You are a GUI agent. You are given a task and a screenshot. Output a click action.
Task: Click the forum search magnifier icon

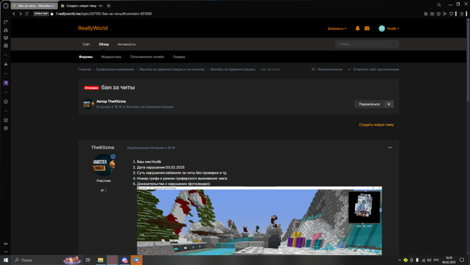click(393, 44)
